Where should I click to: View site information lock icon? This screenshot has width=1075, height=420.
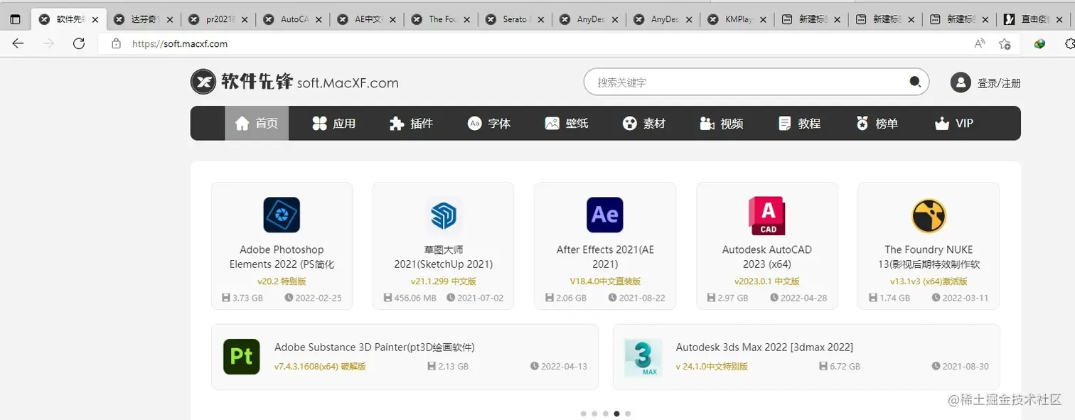(116, 44)
